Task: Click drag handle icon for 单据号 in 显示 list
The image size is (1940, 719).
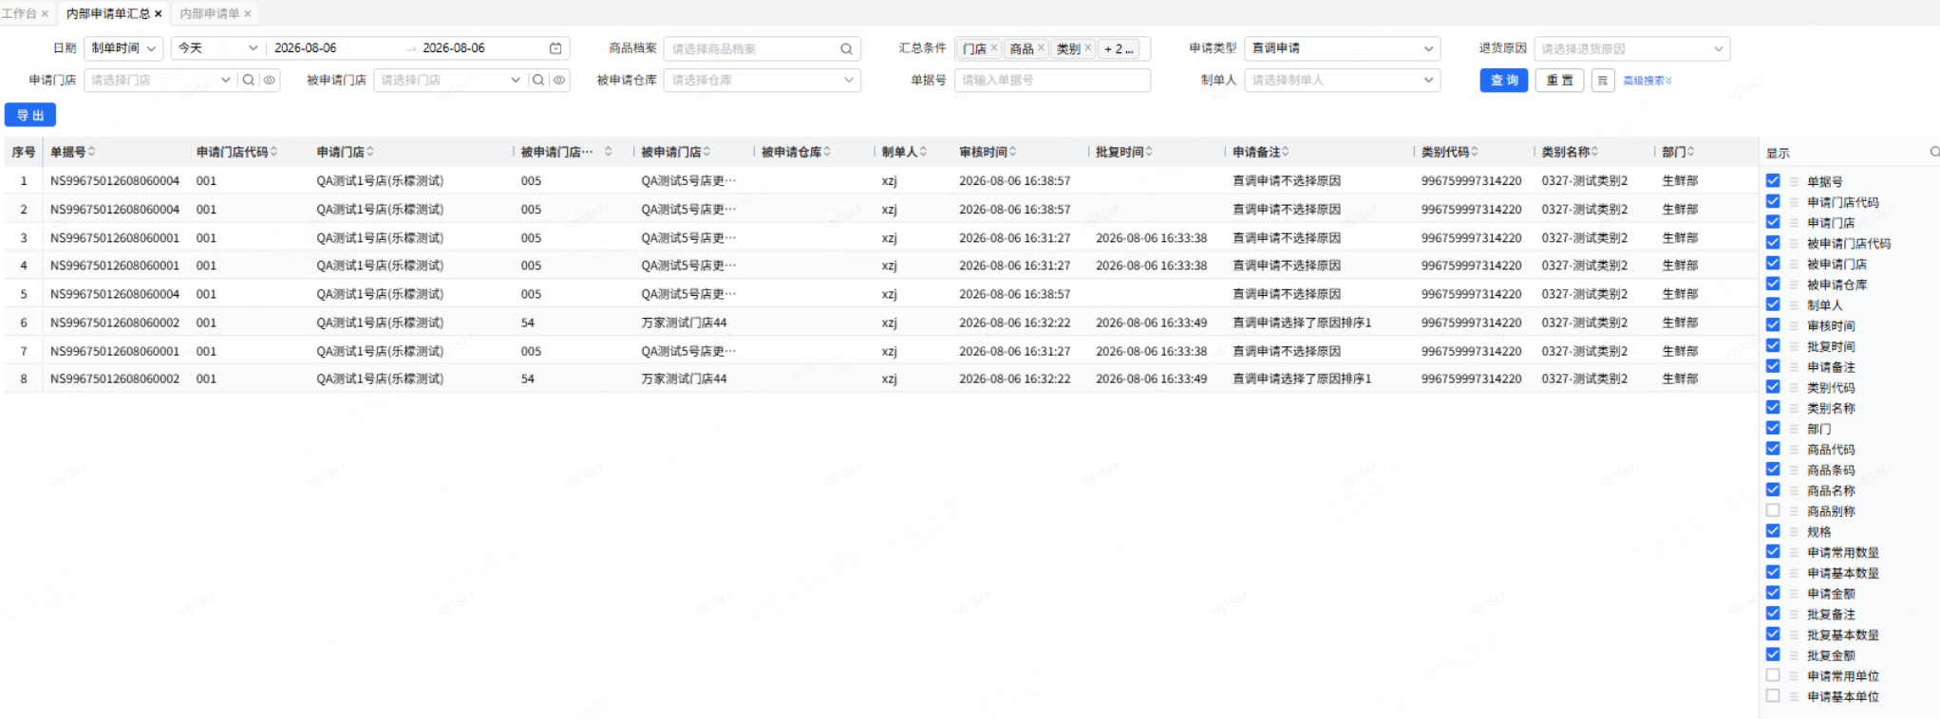Action: tap(1794, 181)
